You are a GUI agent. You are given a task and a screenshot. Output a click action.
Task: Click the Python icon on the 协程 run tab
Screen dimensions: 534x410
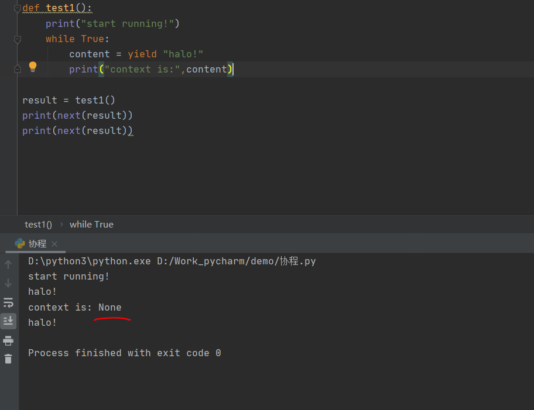click(20, 243)
